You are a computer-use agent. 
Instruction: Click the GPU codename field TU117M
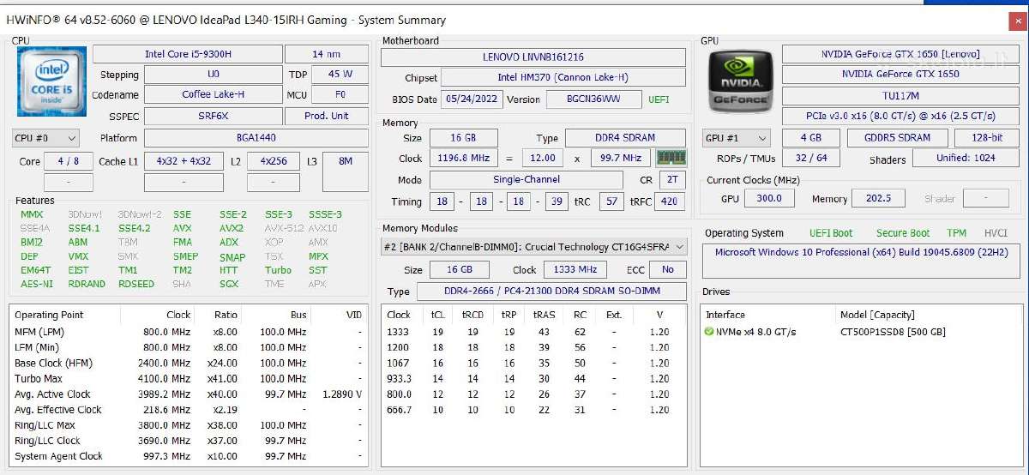(x=900, y=96)
